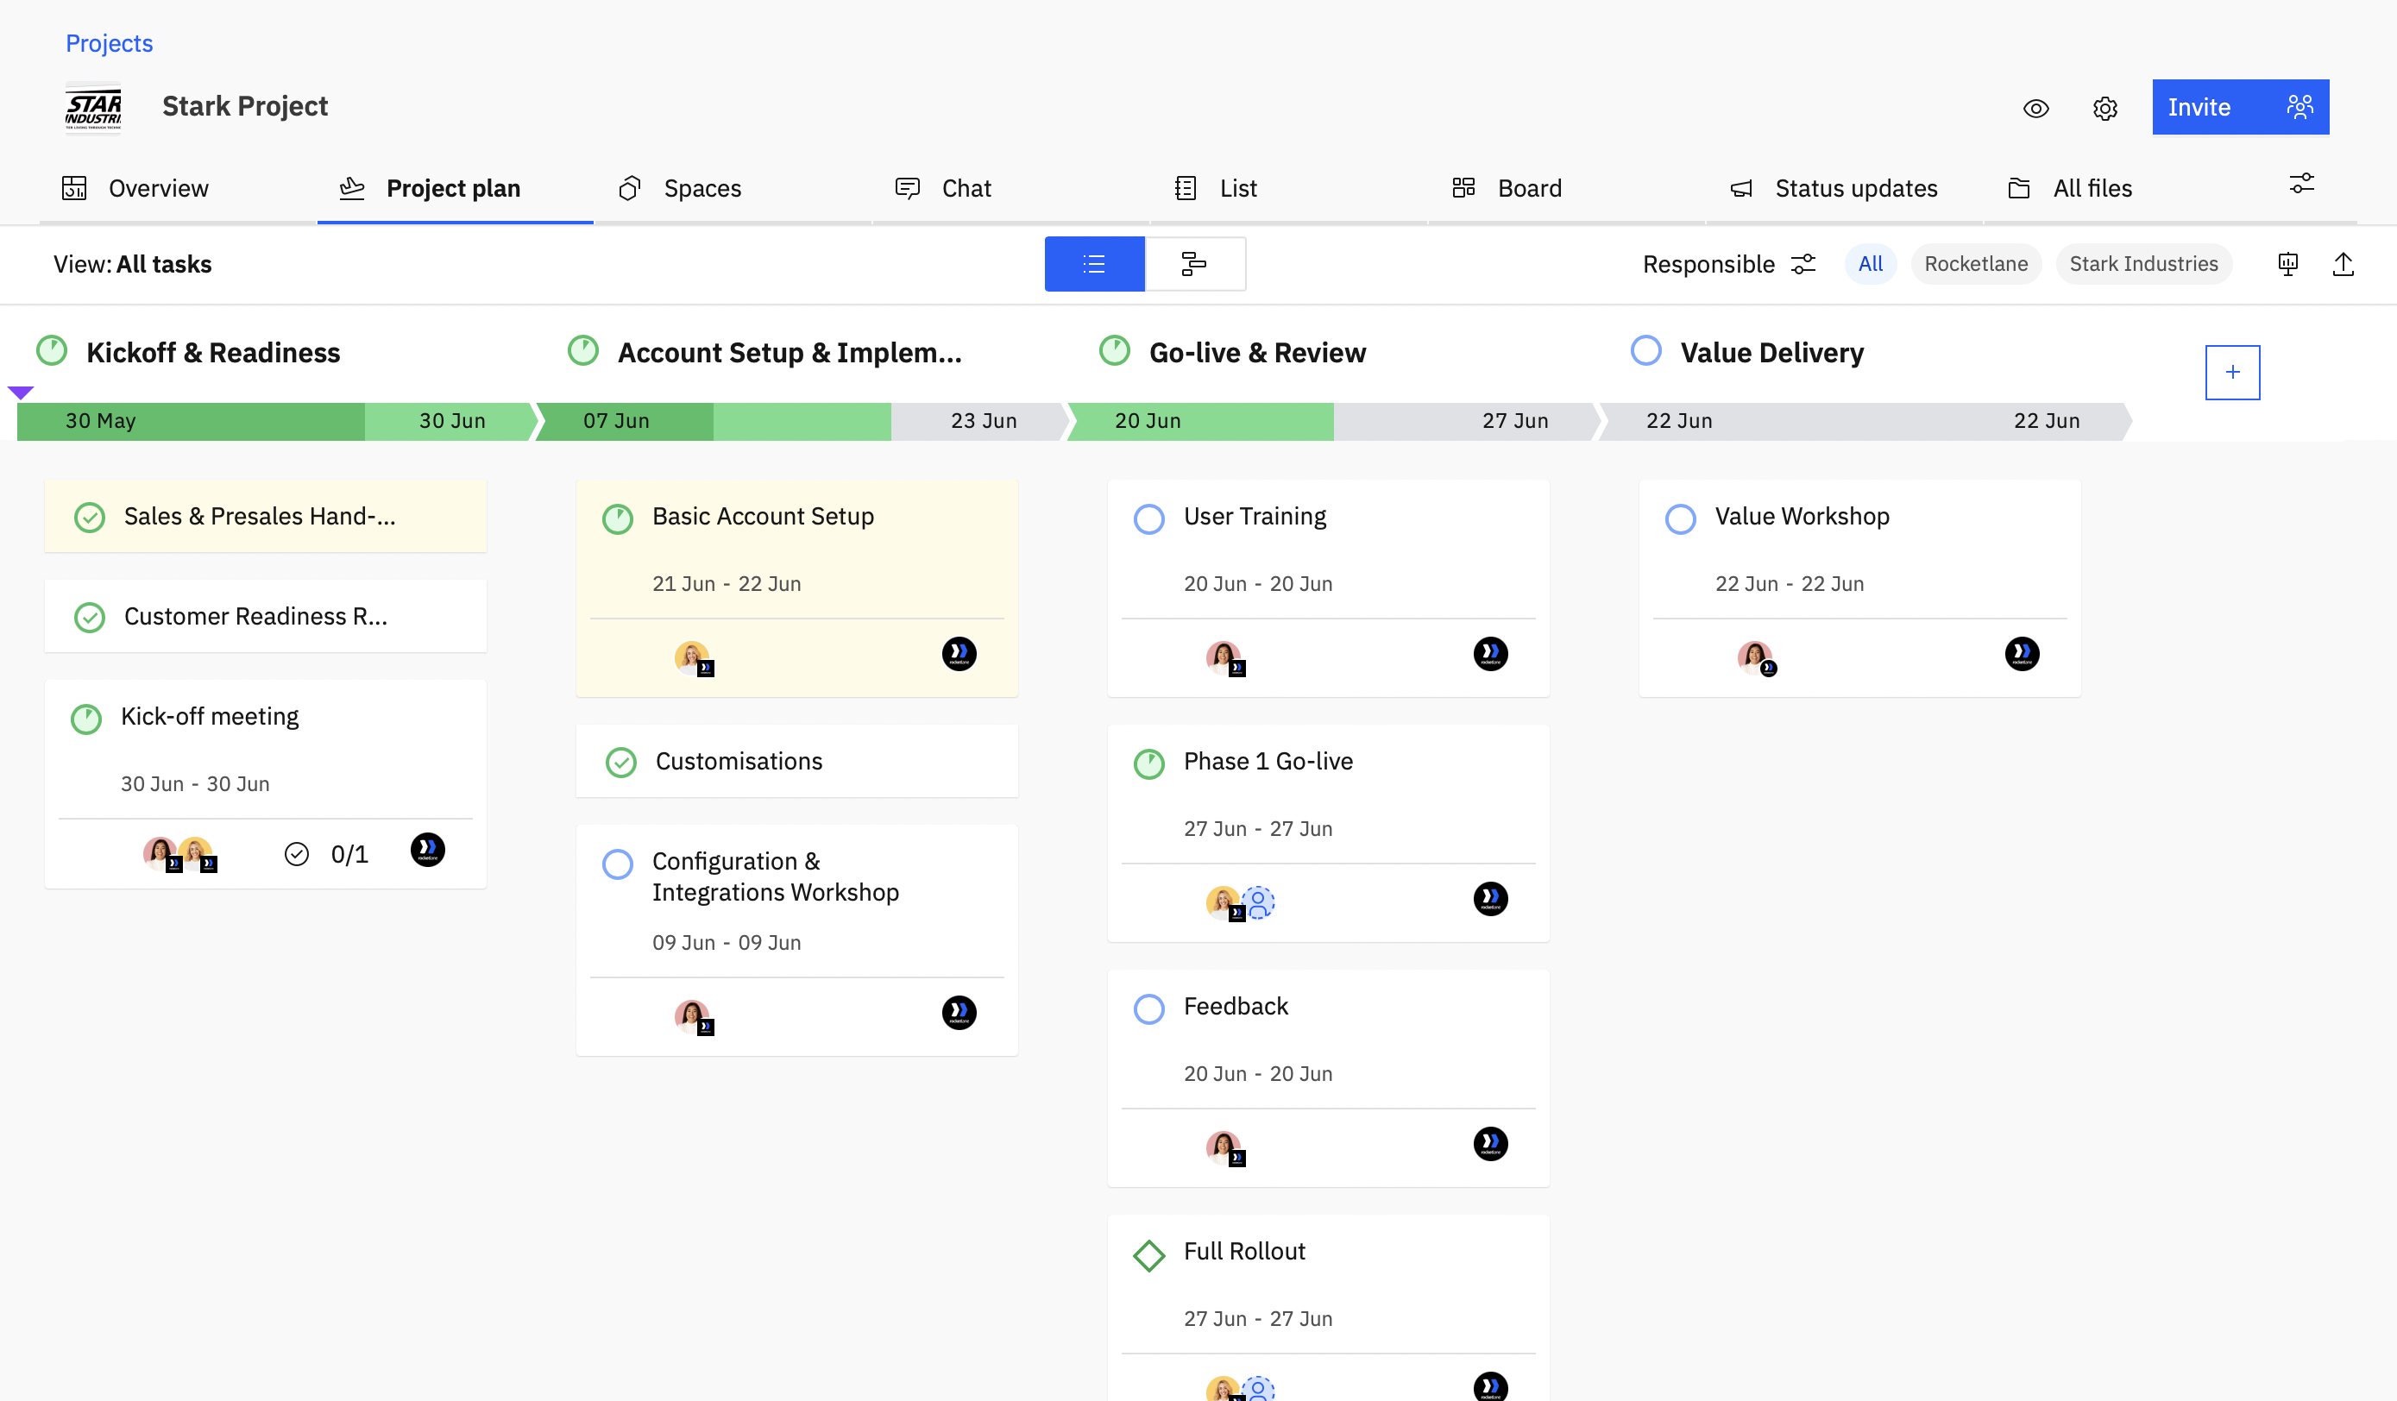The image size is (2397, 1401).
Task: Switch to the Board tab
Action: coord(1507,188)
